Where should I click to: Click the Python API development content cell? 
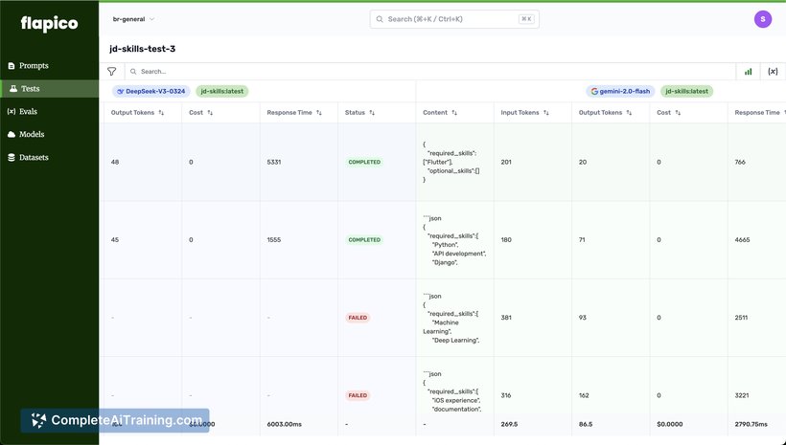(x=454, y=240)
